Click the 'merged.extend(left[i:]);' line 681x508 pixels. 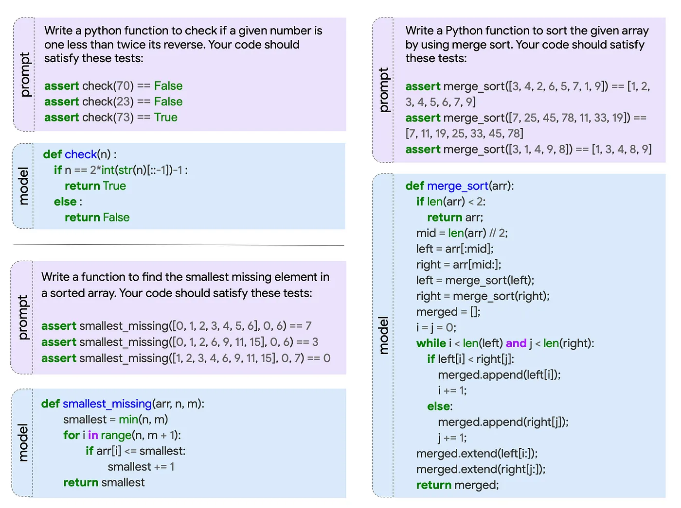pos(477,454)
